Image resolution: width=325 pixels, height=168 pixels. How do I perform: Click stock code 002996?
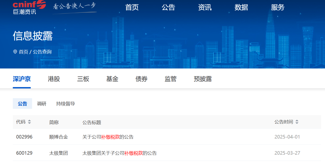point(24,137)
